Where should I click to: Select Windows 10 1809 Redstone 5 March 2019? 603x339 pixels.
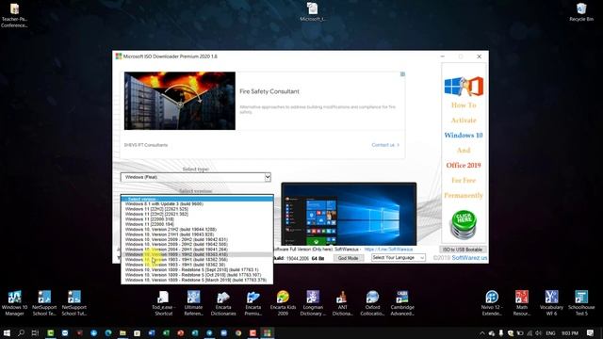coord(197,280)
